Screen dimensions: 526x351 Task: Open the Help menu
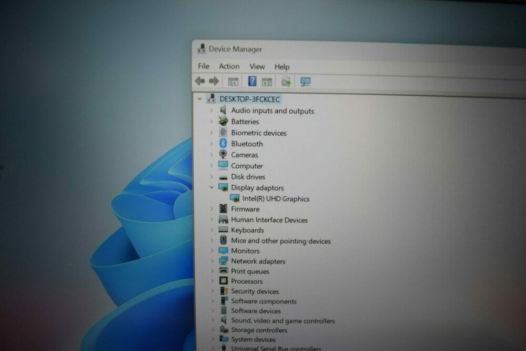(x=282, y=67)
